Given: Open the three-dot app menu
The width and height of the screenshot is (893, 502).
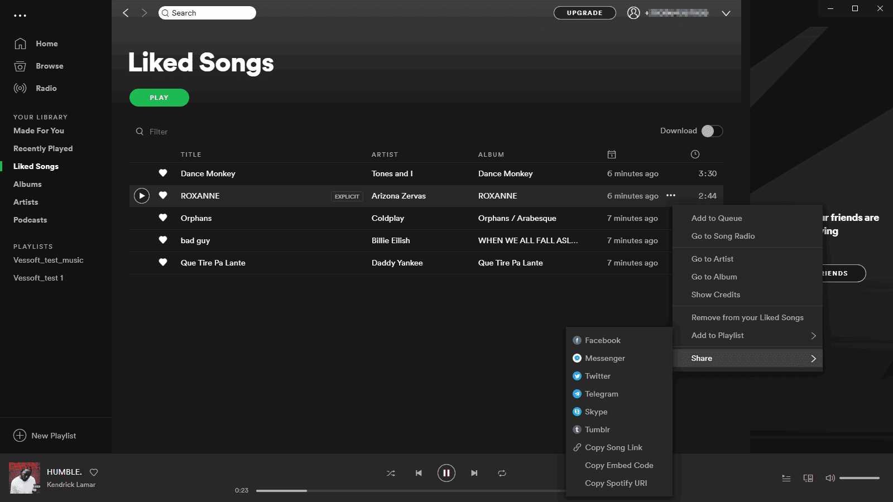Looking at the screenshot, I should coord(20,16).
